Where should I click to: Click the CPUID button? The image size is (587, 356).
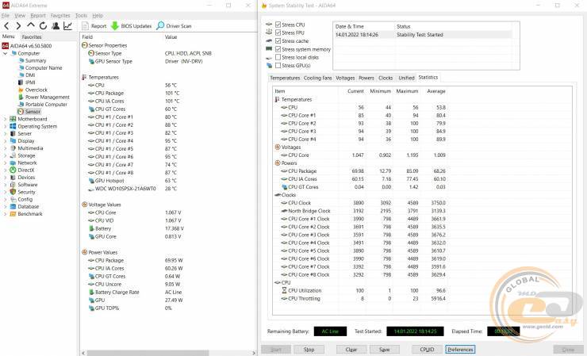(427, 350)
